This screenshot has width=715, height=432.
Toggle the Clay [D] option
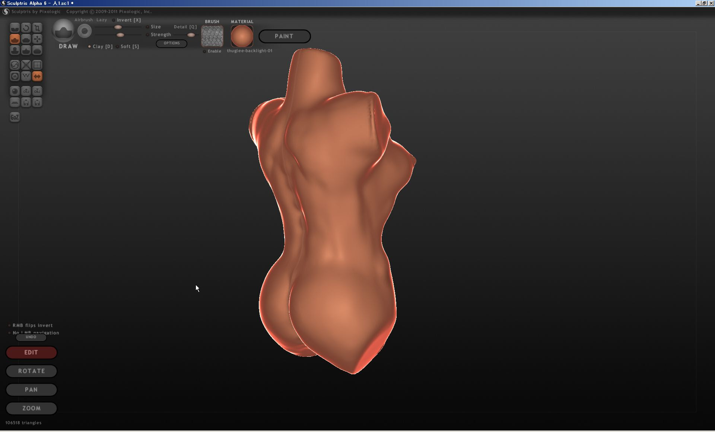[x=100, y=47]
